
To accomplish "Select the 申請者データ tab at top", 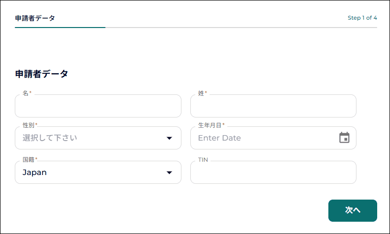I will click(35, 18).
